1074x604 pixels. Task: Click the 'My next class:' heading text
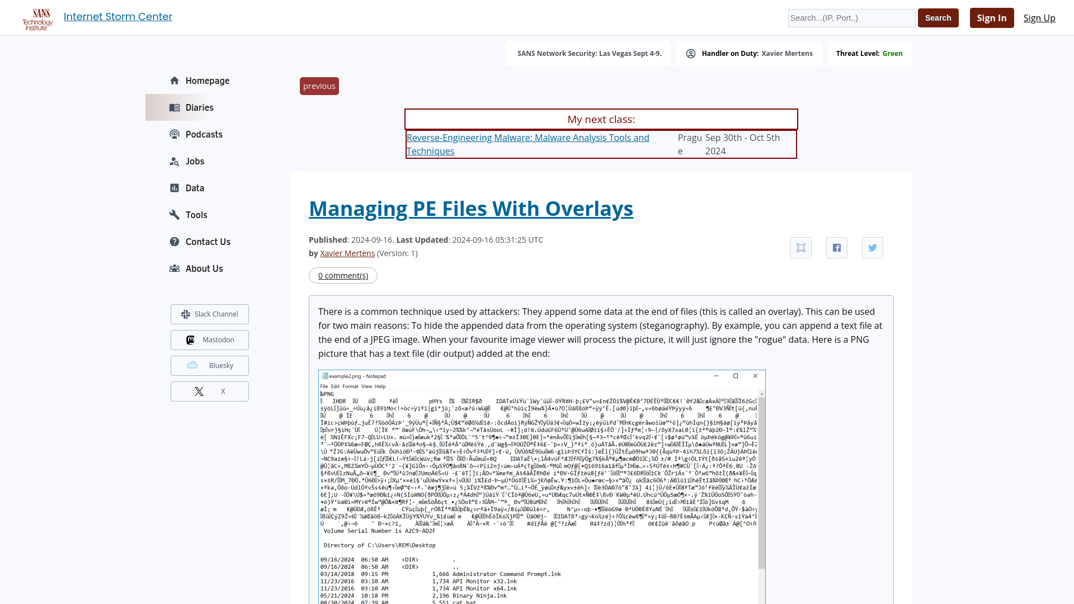601,119
